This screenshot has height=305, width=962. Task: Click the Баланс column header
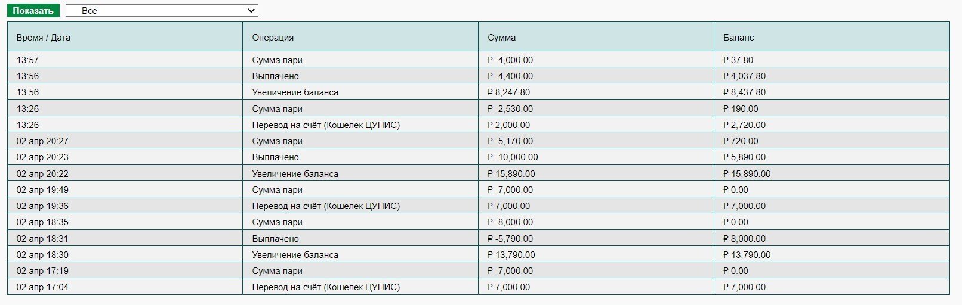pos(738,37)
